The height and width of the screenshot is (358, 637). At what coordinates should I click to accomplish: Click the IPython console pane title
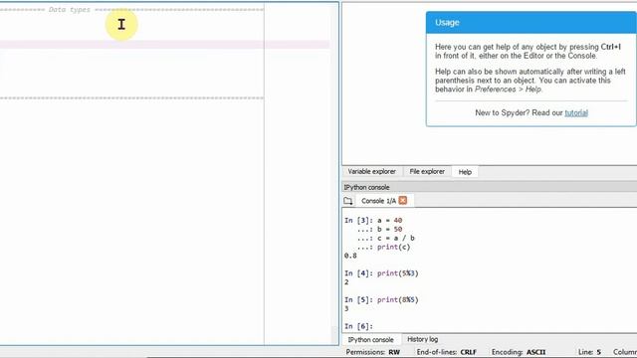367,187
